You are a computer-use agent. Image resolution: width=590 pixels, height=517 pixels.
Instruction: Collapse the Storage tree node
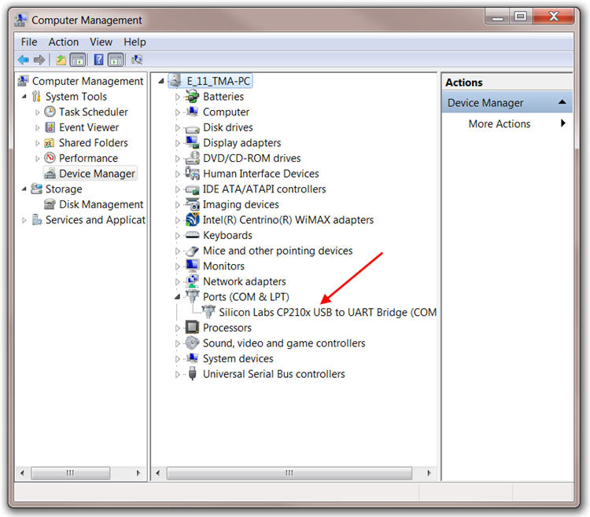[24, 189]
